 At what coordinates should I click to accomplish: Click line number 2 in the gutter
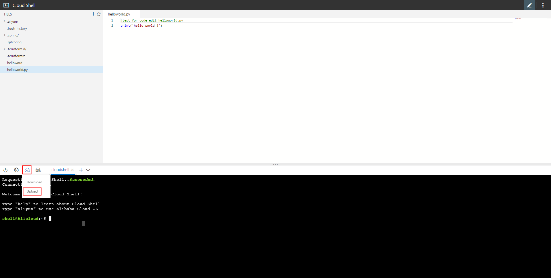point(112,26)
